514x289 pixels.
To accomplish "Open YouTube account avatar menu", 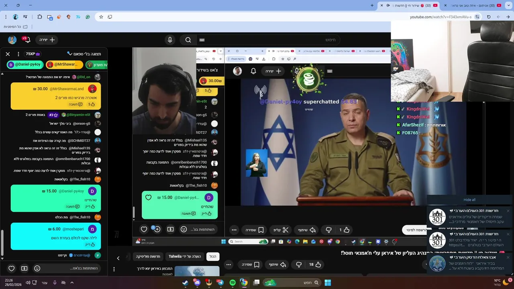I will pyautogui.click(x=12, y=40).
